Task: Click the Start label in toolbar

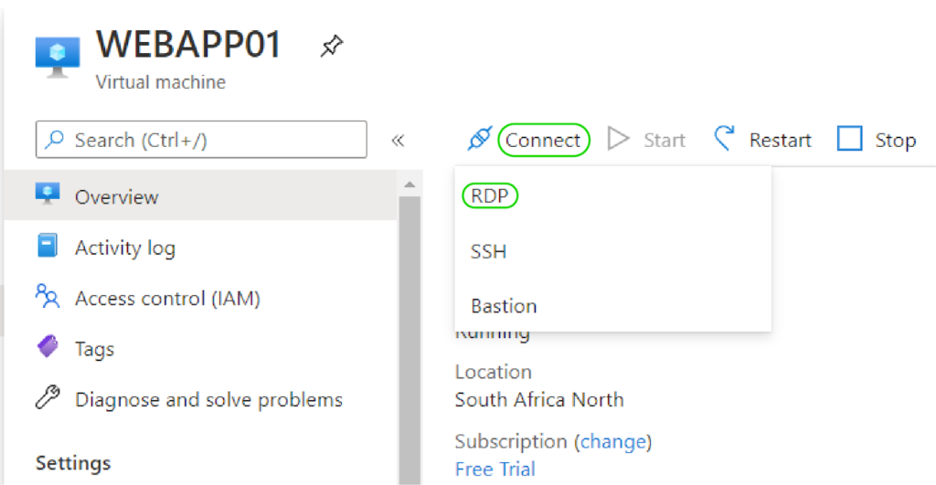Action: (x=665, y=140)
